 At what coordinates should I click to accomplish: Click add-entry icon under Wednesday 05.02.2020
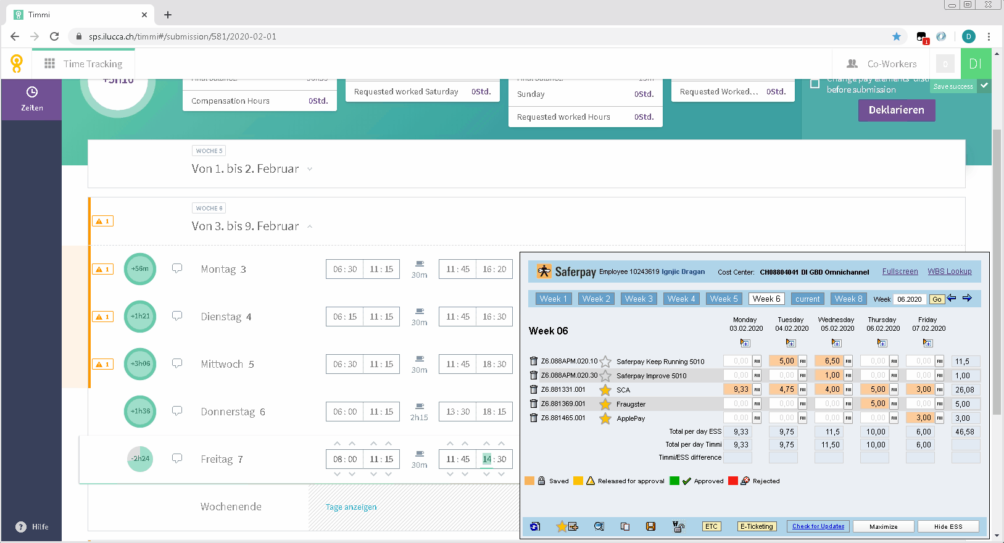[x=836, y=343]
